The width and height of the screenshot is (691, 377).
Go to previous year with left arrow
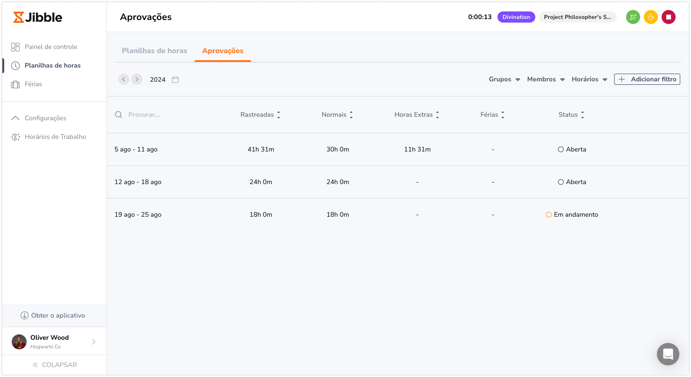(123, 79)
